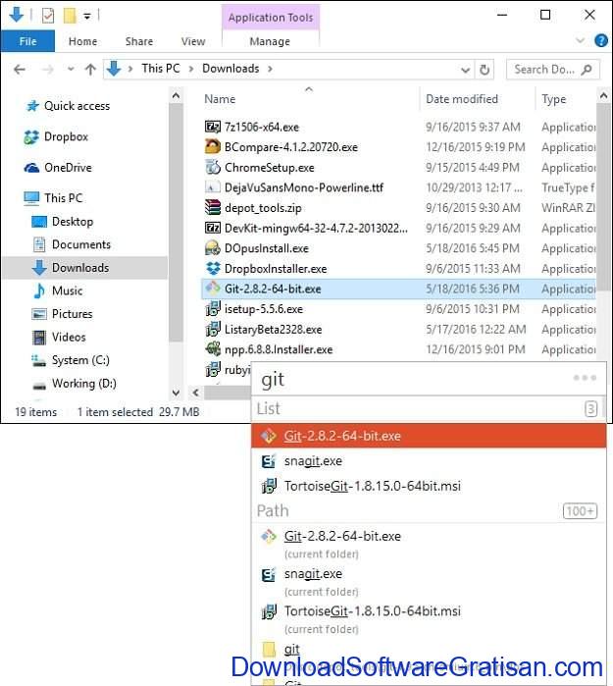The height and width of the screenshot is (686, 613).
Task: Click the Quick access star icon
Action: click(x=32, y=106)
